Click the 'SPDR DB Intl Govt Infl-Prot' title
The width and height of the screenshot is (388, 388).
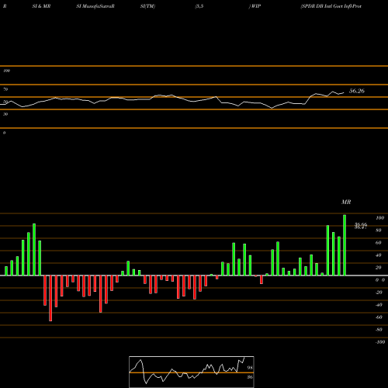[x=331, y=6]
